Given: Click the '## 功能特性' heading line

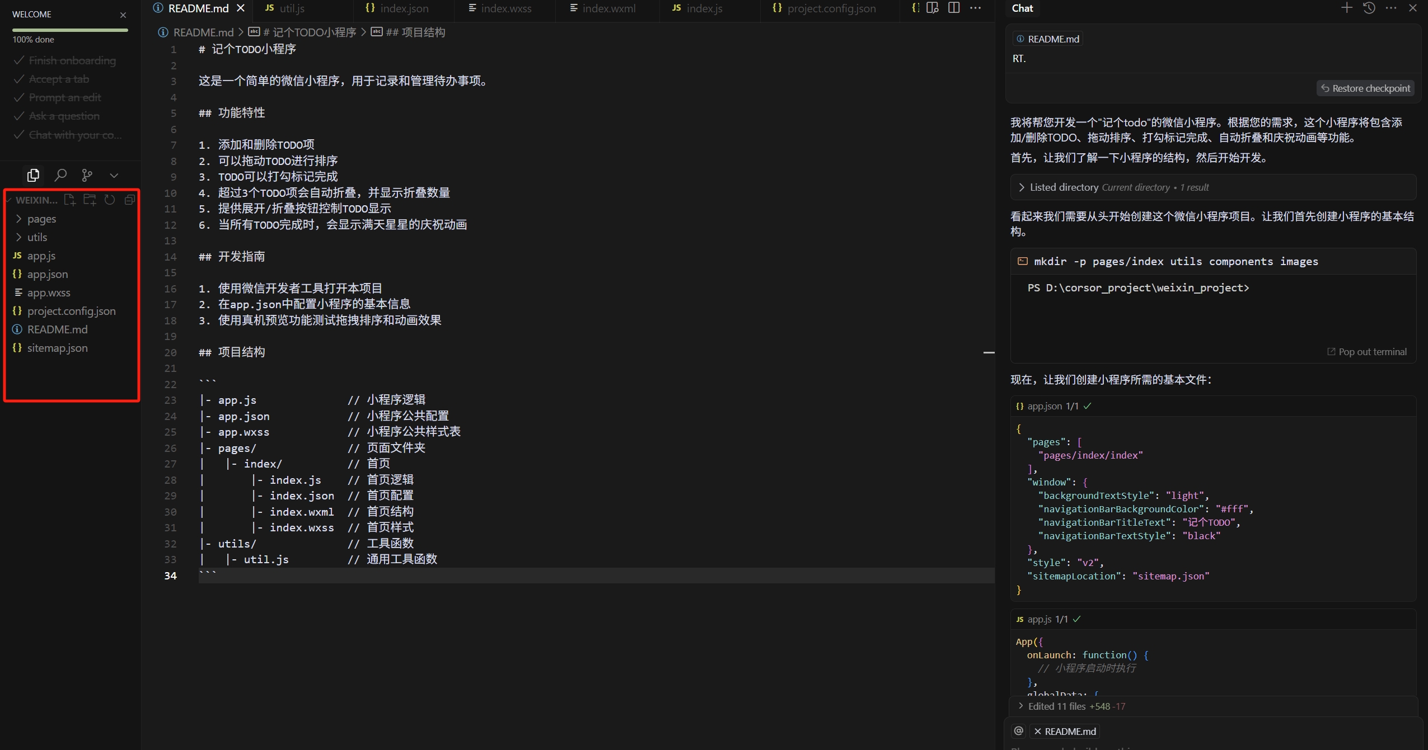Looking at the screenshot, I should tap(232, 113).
